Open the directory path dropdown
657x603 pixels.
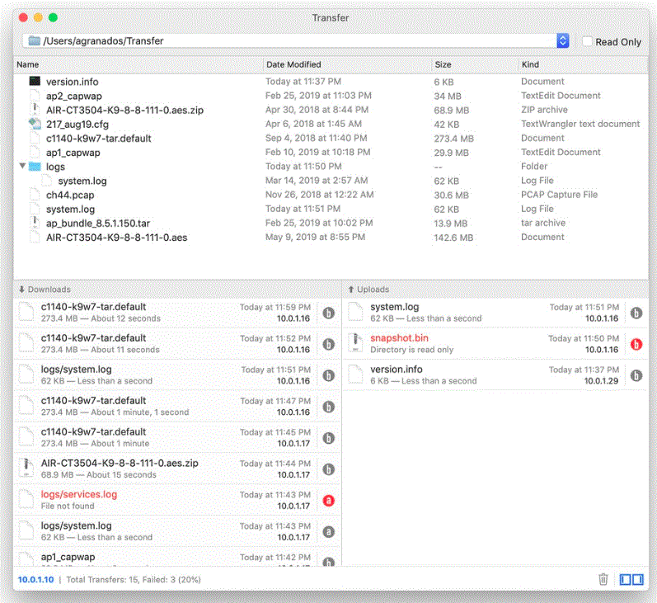tap(563, 40)
